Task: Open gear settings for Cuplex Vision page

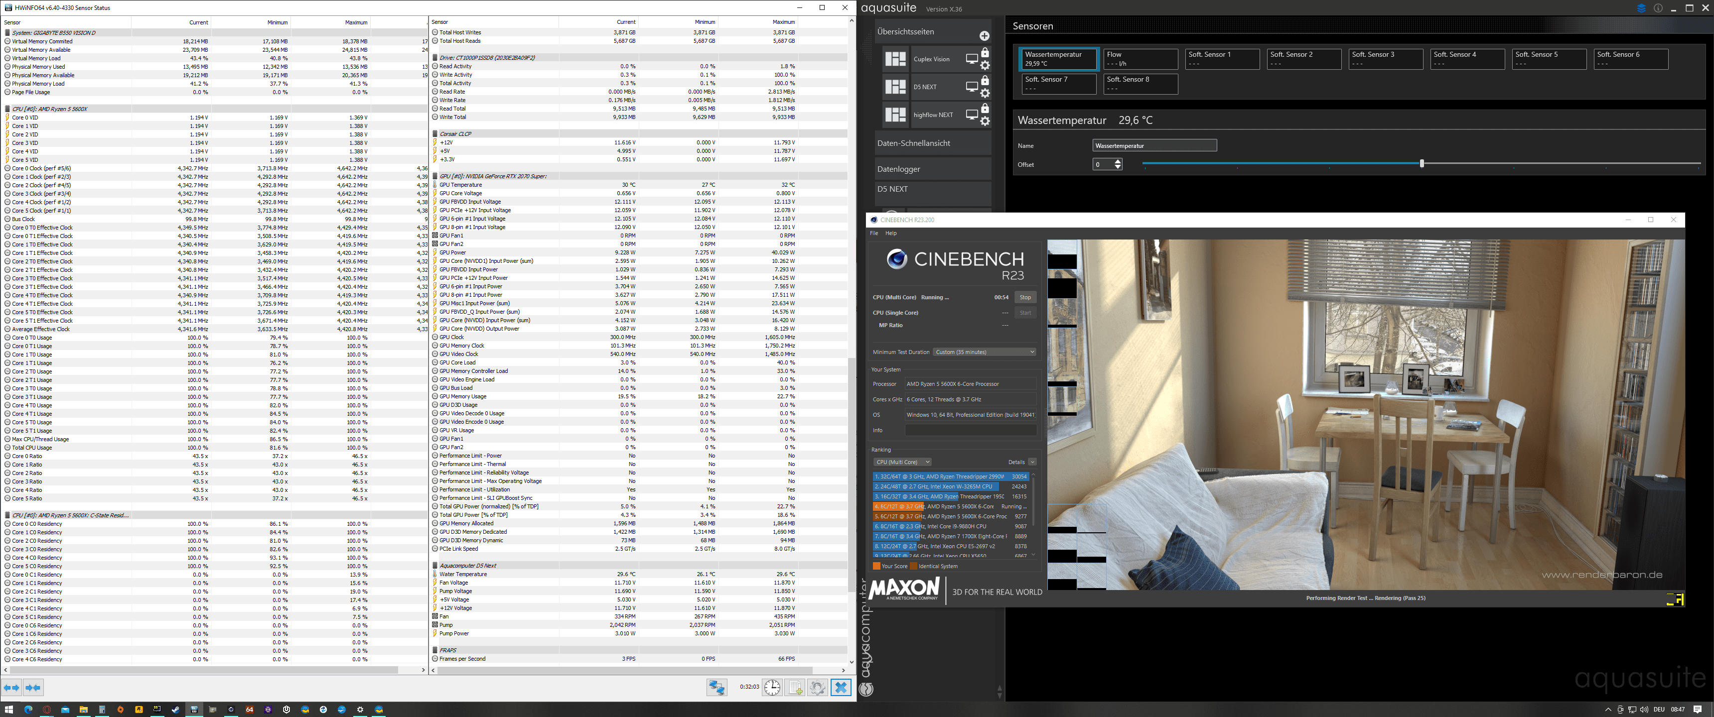Action: coord(986,65)
